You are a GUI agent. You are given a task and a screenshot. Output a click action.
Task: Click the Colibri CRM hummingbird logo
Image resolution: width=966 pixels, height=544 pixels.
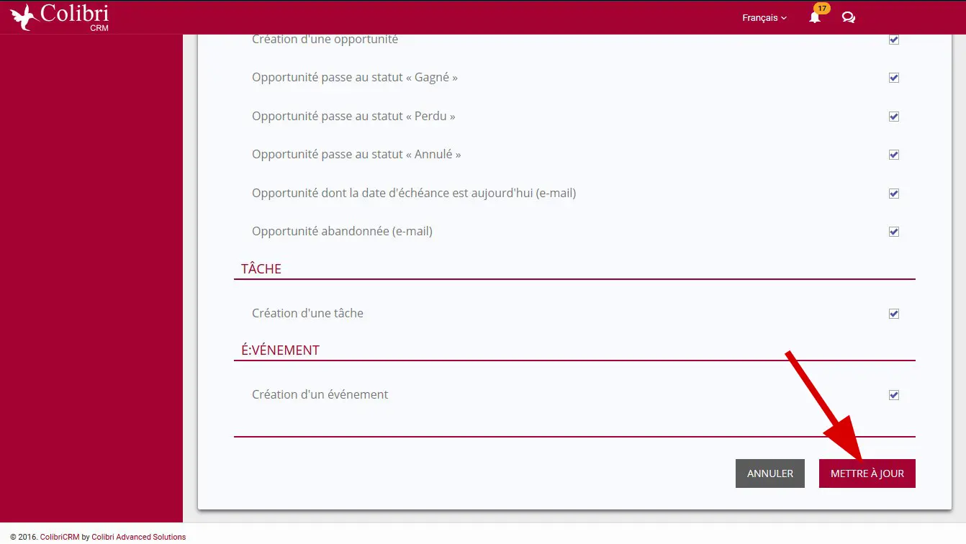point(60,17)
